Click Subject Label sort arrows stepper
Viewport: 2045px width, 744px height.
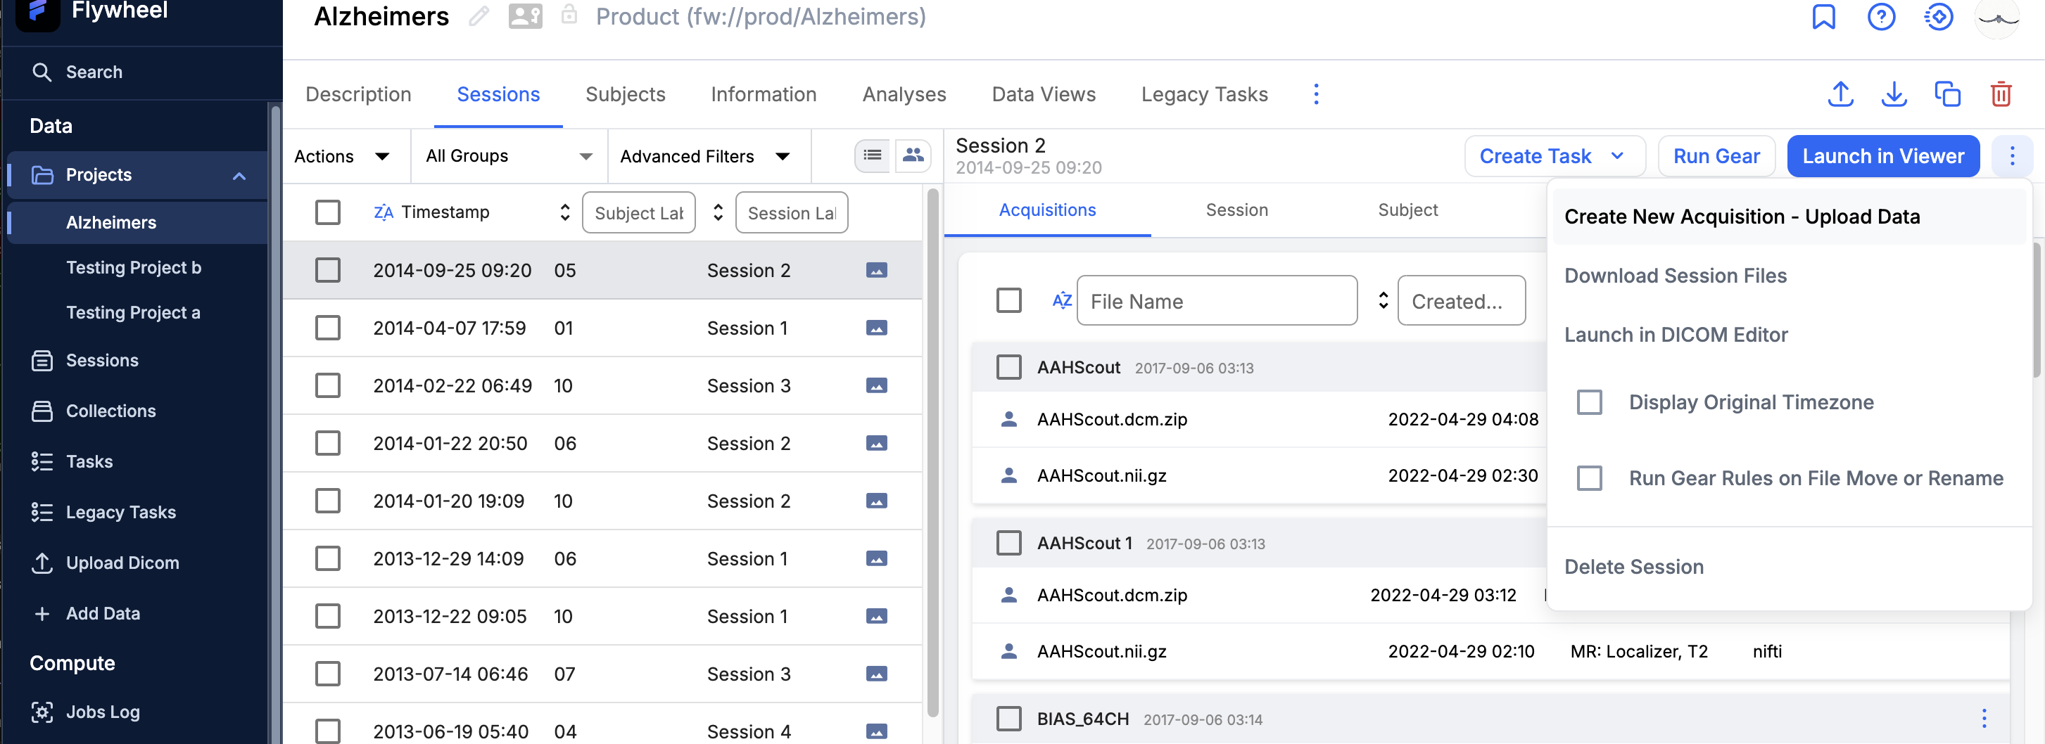click(718, 212)
